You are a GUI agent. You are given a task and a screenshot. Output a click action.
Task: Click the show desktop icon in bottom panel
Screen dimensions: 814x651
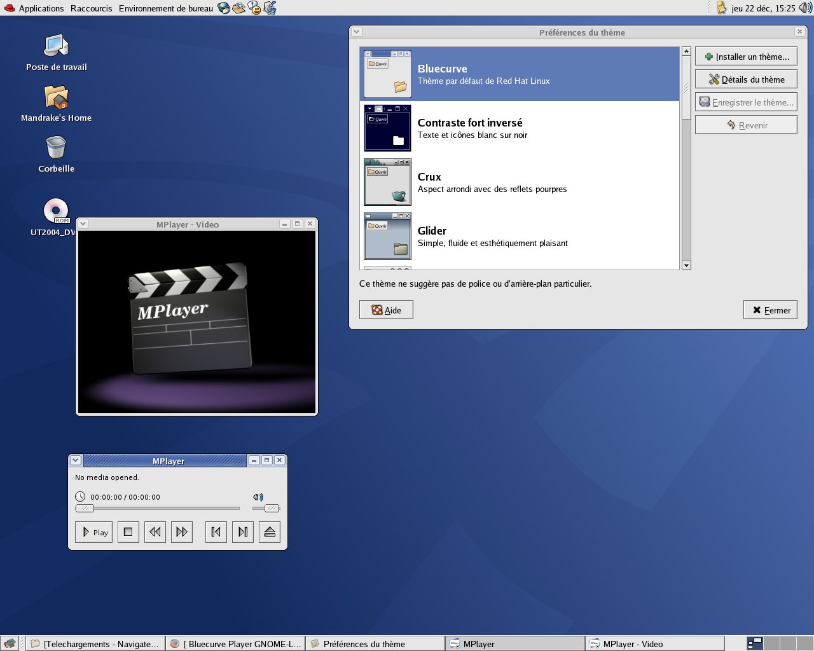tap(10, 643)
